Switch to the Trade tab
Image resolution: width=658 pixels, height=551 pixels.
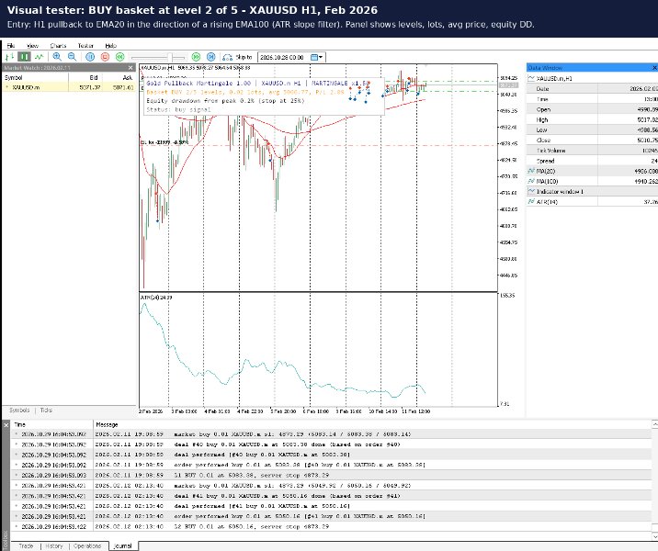point(26,546)
